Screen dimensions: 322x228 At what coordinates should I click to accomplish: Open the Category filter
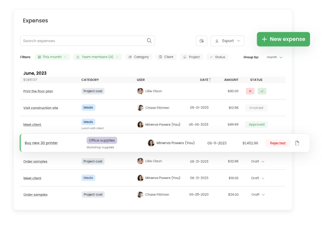pyautogui.click(x=138, y=57)
